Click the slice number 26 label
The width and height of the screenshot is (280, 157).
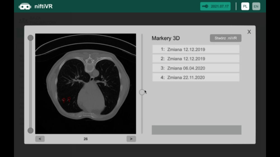point(85,139)
